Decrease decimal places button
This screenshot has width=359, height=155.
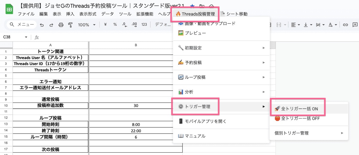tap(124, 25)
